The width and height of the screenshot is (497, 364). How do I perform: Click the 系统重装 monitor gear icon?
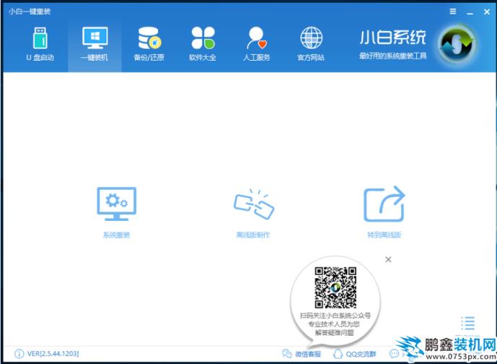coord(117,204)
